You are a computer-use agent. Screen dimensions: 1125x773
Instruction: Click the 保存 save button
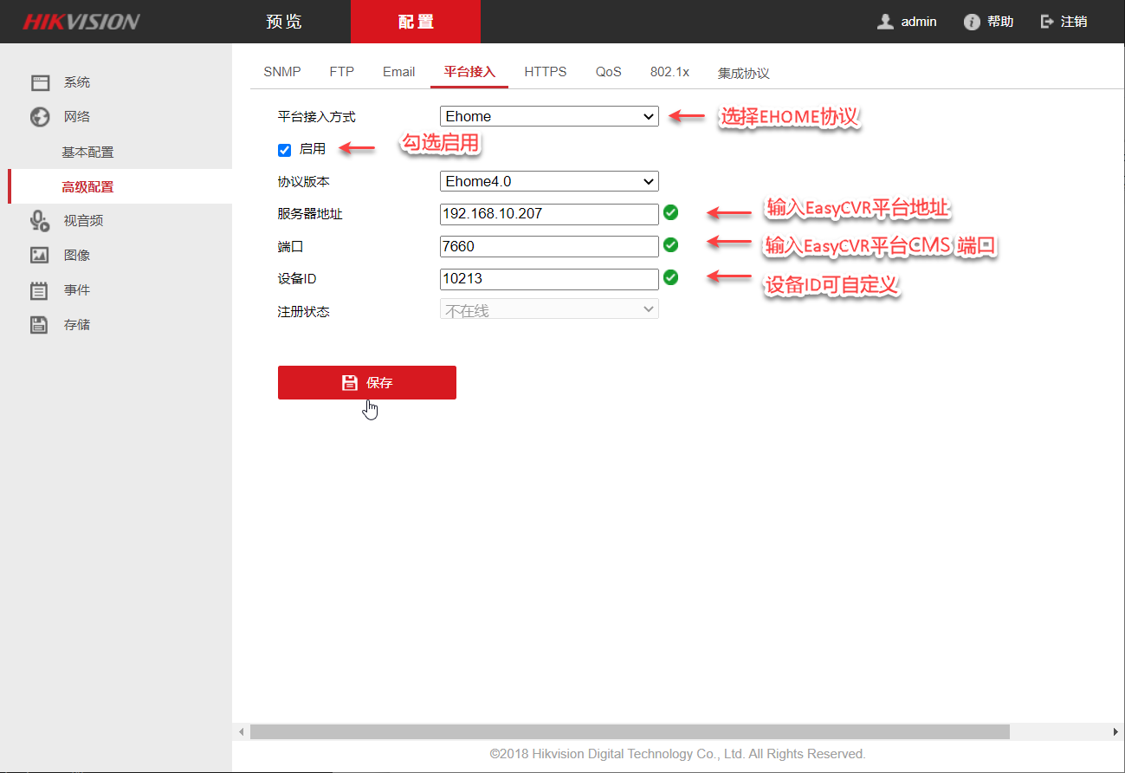(x=367, y=382)
